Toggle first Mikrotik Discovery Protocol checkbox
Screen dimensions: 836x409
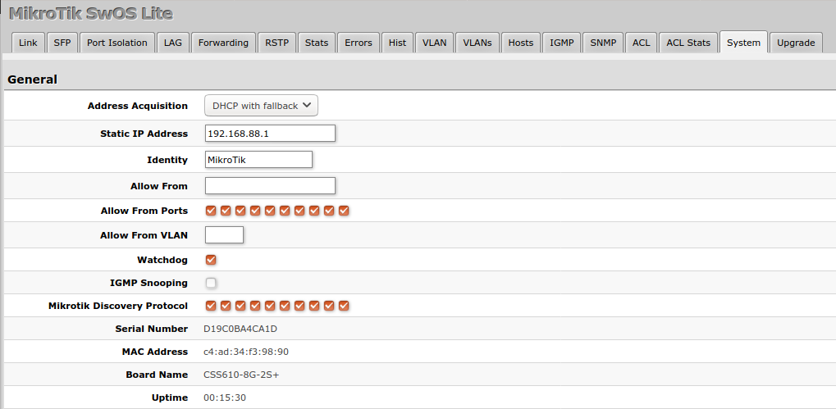coord(211,306)
